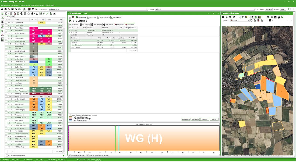
Task: Open the Datentransfer menu
Action: (25, 5)
